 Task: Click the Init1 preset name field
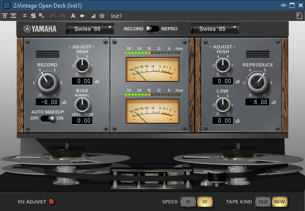tap(117, 16)
